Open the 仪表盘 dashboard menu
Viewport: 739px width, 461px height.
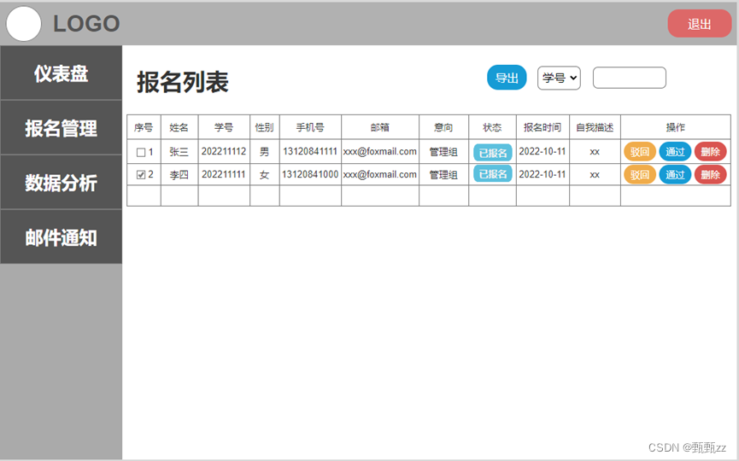[x=62, y=73]
